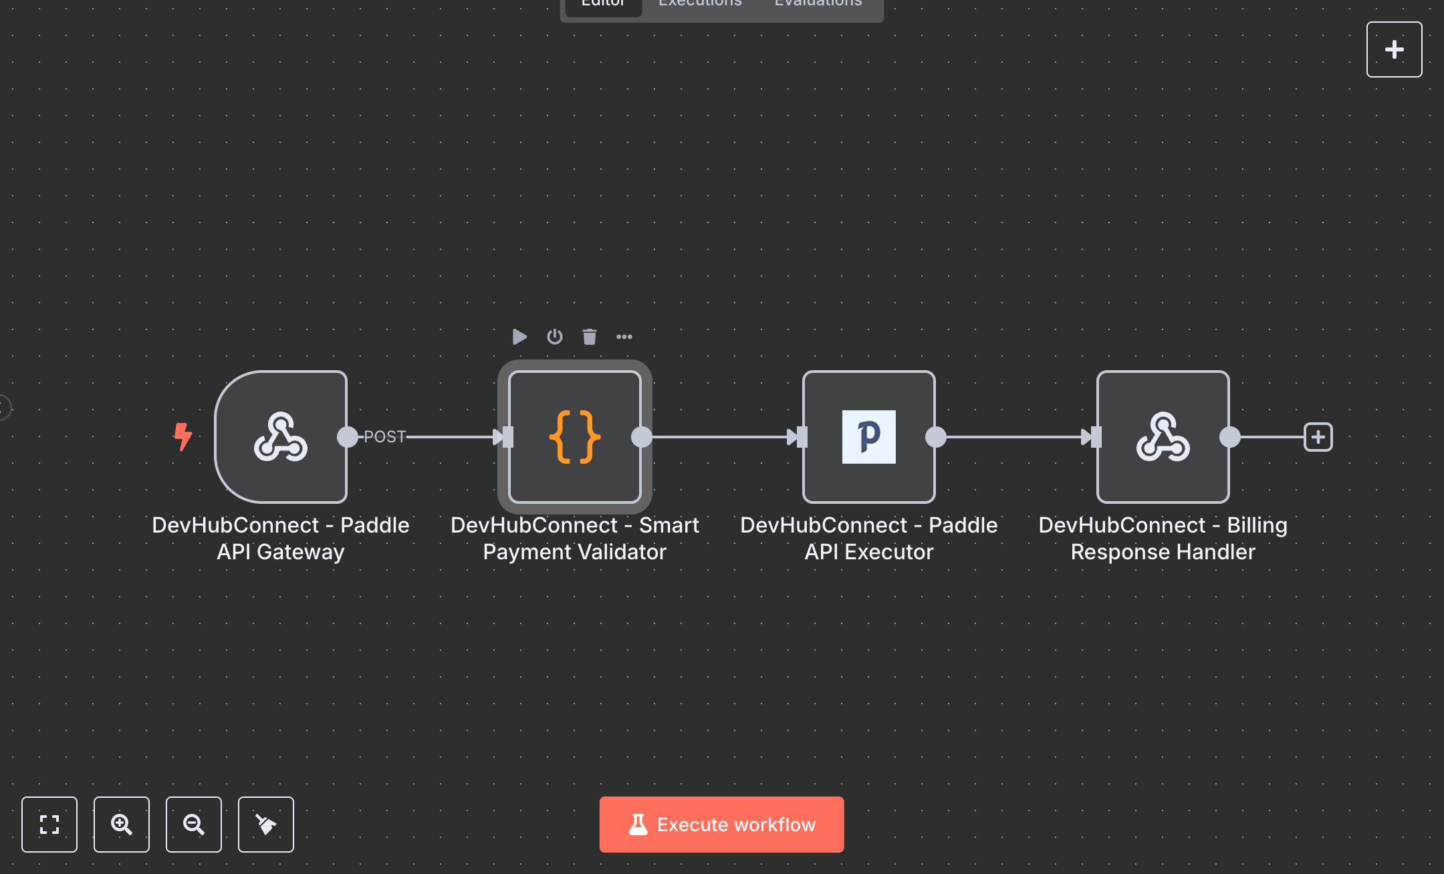This screenshot has height=874, width=1444.
Task: Fit the workflow to the view
Action: [49, 825]
